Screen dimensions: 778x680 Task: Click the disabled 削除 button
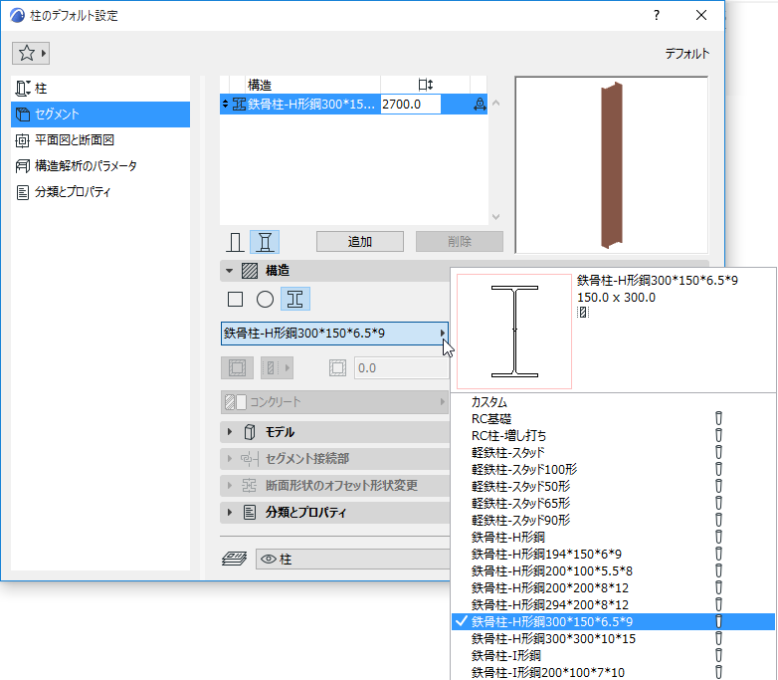(460, 241)
